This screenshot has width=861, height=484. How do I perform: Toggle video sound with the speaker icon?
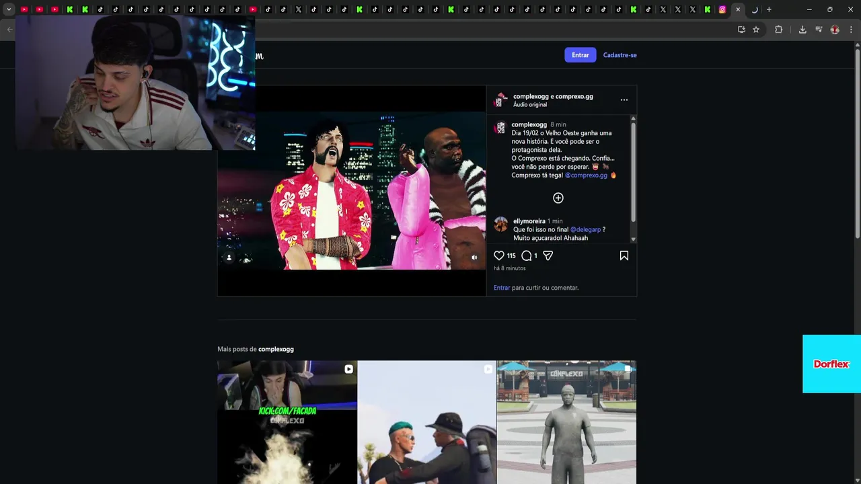click(474, 257)
